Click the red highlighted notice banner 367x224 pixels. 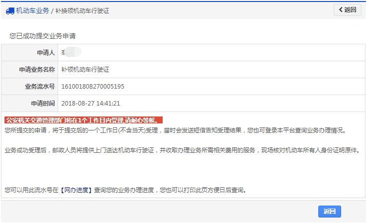pos(84,120)
